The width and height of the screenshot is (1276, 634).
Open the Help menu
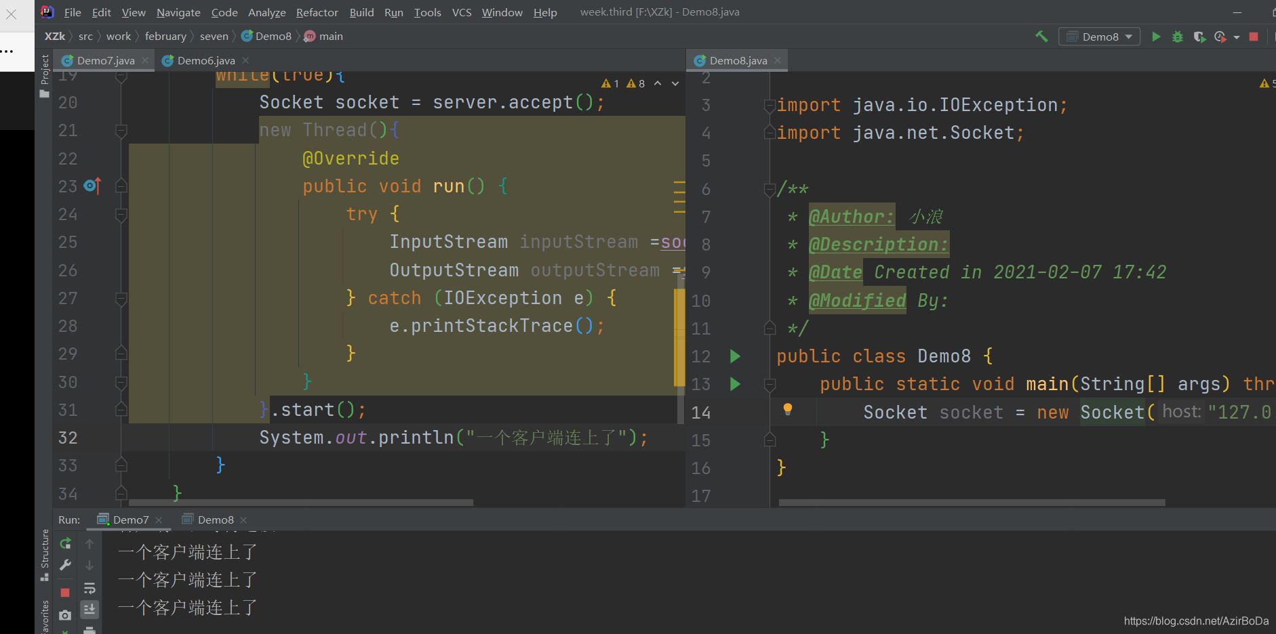click(x=545, y=12)
